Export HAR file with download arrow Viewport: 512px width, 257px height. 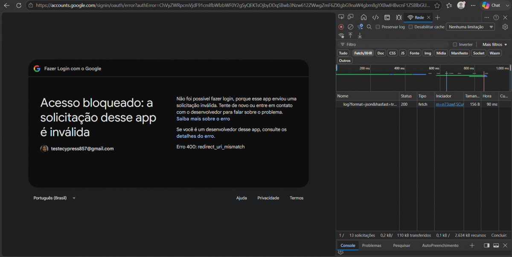click(360, 36)
